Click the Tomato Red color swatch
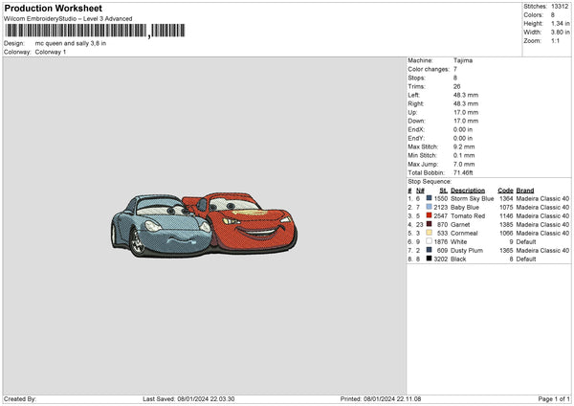The height and width of the screenshot is (406, 574). [x=429, y=215]
